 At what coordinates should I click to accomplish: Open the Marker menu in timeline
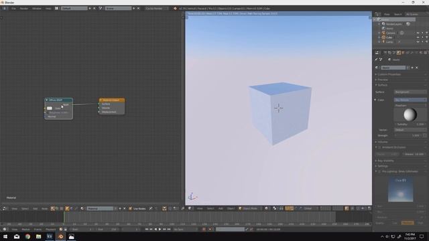click(x=25, y=229)
